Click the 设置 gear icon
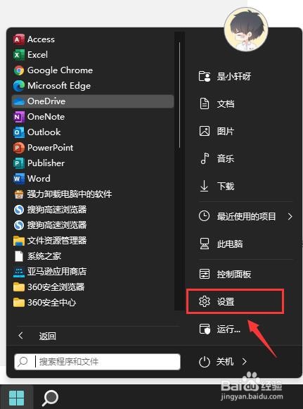The width and height of the screenshot is (303, 409). click(x=205, y=301)
